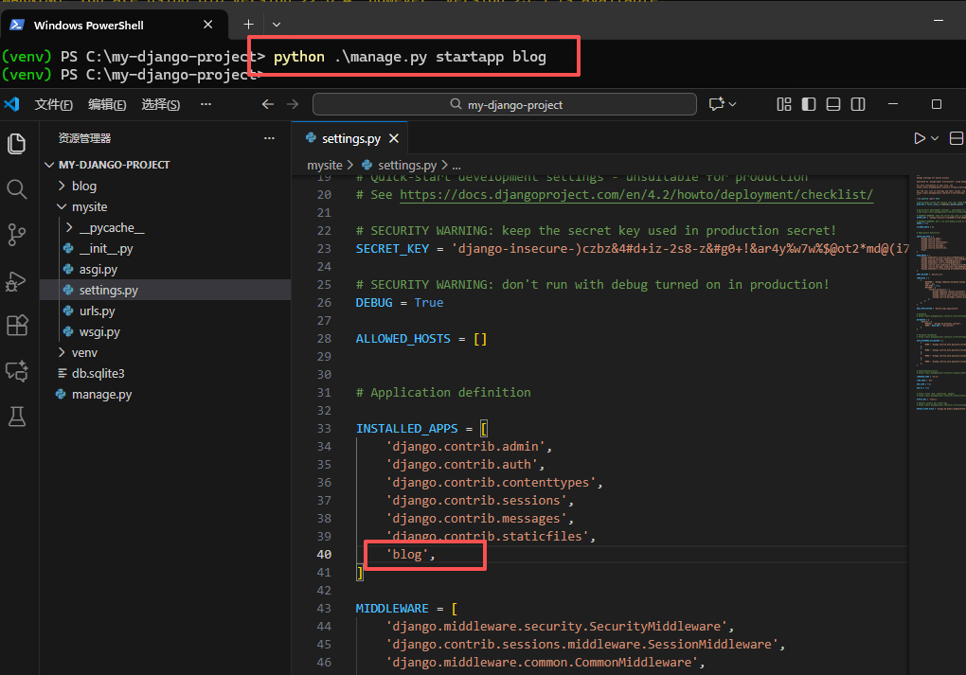
Task: Toggle the secondary side bar
Action: click(x=858, y=104)
